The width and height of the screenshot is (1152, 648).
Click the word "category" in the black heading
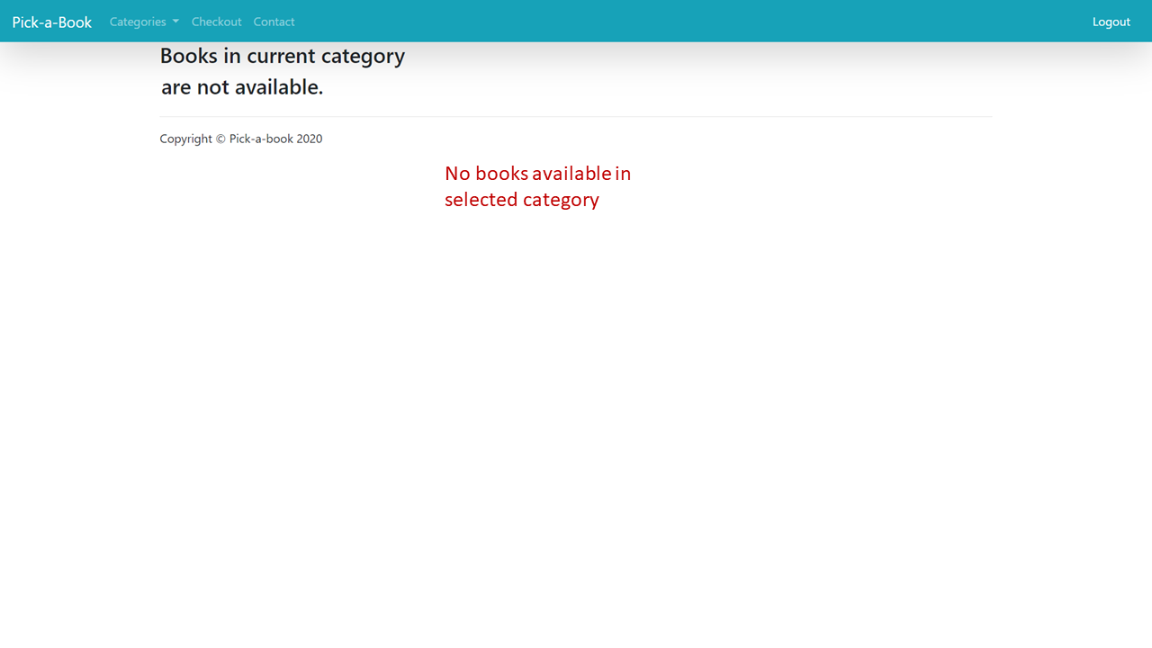pos(363,57)
